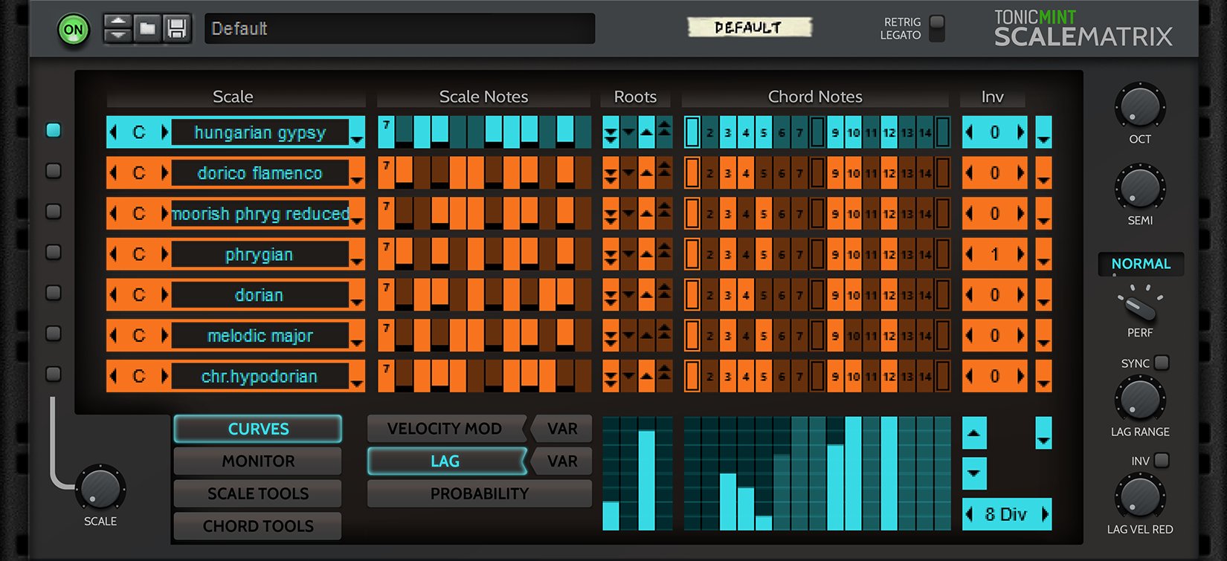Viewport: 1227px width, 561px height.
Task: Increase inversion in melodic major row
Action: pos(1020,336)
